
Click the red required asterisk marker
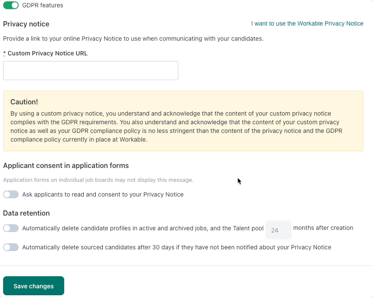click(4, 53)
